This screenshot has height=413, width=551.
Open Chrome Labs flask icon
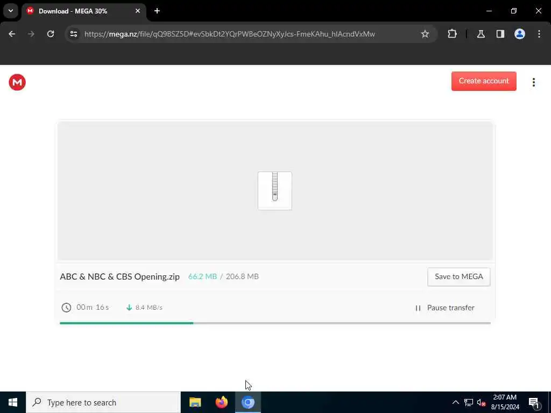pyautogui.click(x=481, y=34)
